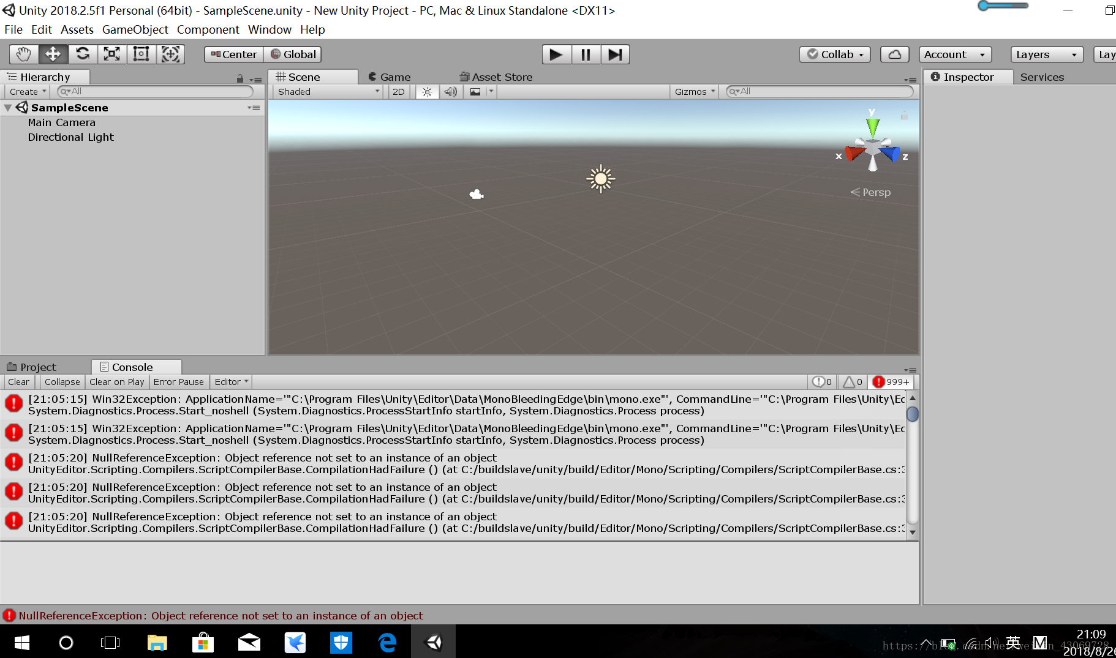Open the Gizmos dropdown
This screenshot has width=1116, height=658.
click(x=695, y=92)
